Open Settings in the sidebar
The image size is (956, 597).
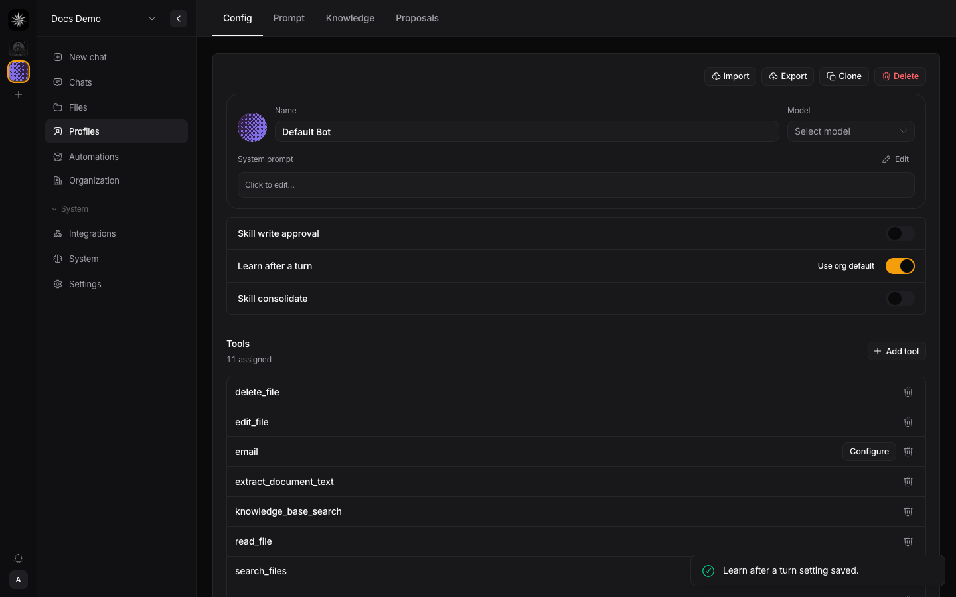[117, 284]
